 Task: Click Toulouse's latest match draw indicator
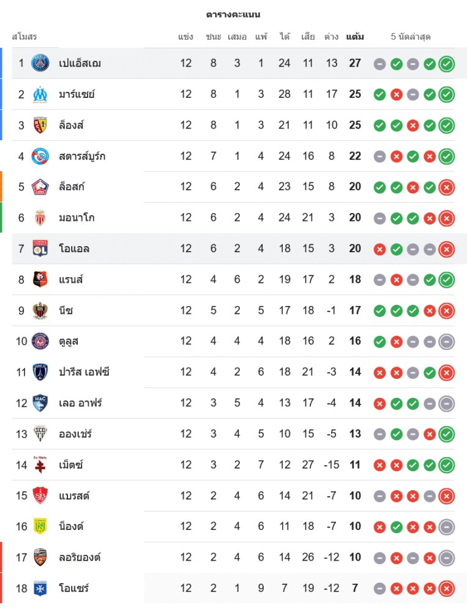447,341
